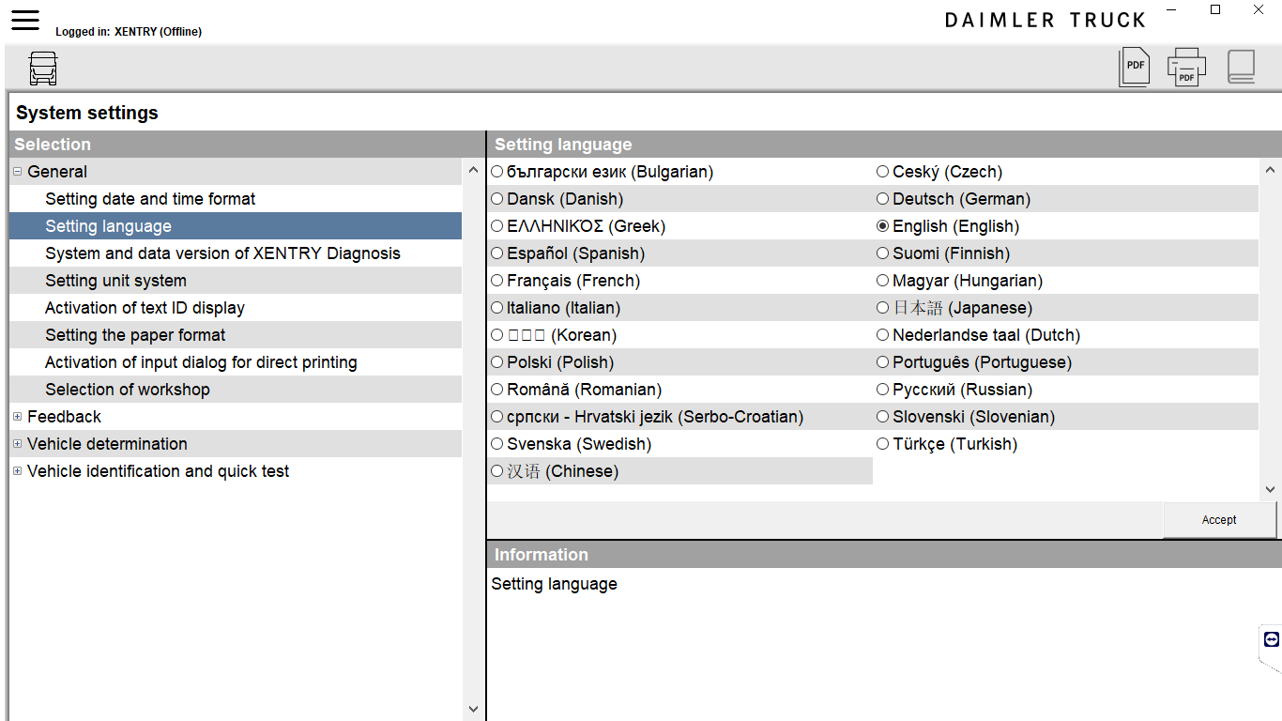Open Selection of workshop entry
Image resolution: width=1282 pixels, height=721 pixels.
click(x=128, y=390)
